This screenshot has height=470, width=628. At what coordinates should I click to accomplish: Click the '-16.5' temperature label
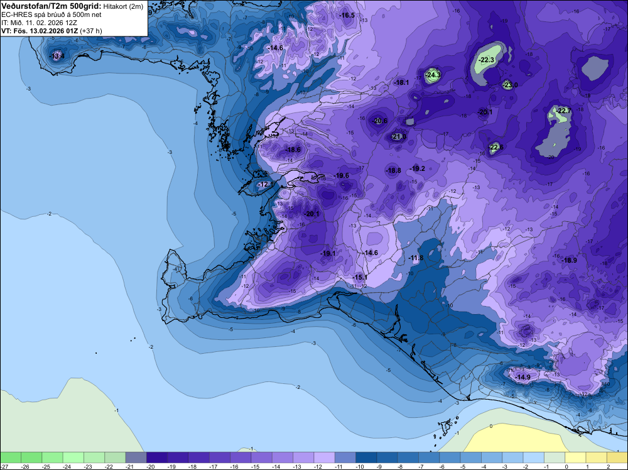tap(347, 15)
